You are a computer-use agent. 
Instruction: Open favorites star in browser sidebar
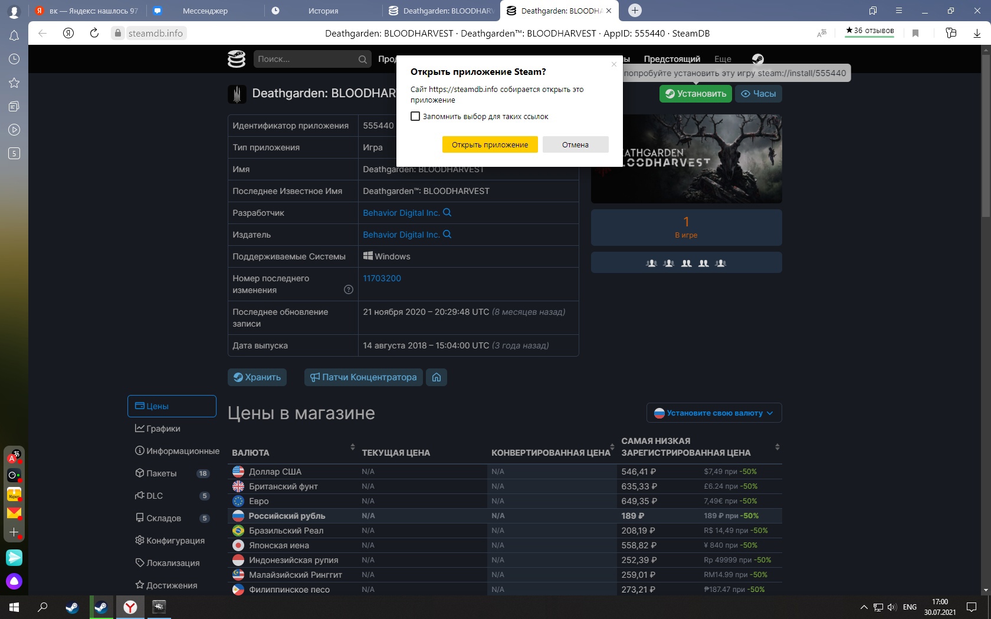(x=14, y=83)
